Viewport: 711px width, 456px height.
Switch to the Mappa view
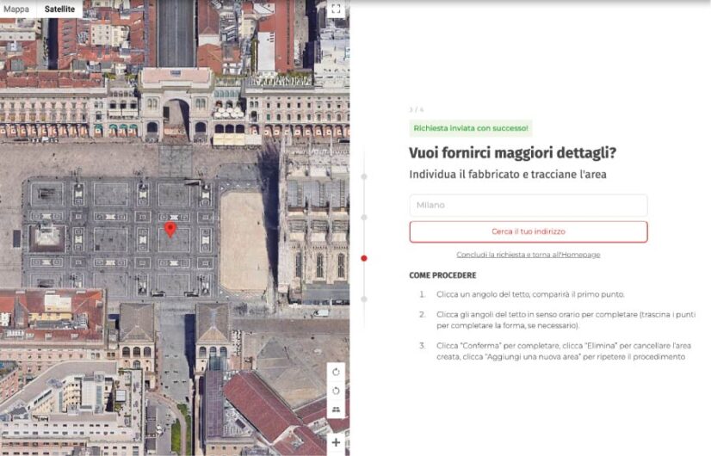tap(16, 9)
